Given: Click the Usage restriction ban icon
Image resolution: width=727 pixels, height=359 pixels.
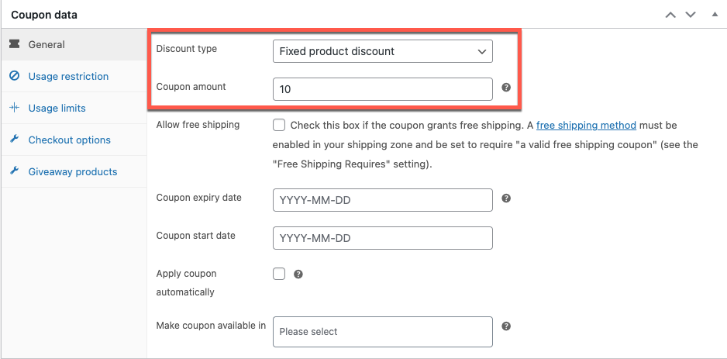Looking at the screenshot, I should (x=15, y=76).
